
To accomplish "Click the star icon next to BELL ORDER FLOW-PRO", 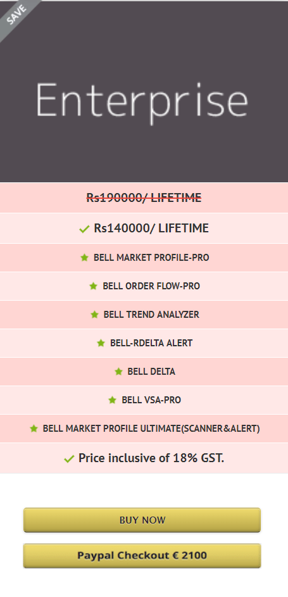I will [x=93, y=286].
